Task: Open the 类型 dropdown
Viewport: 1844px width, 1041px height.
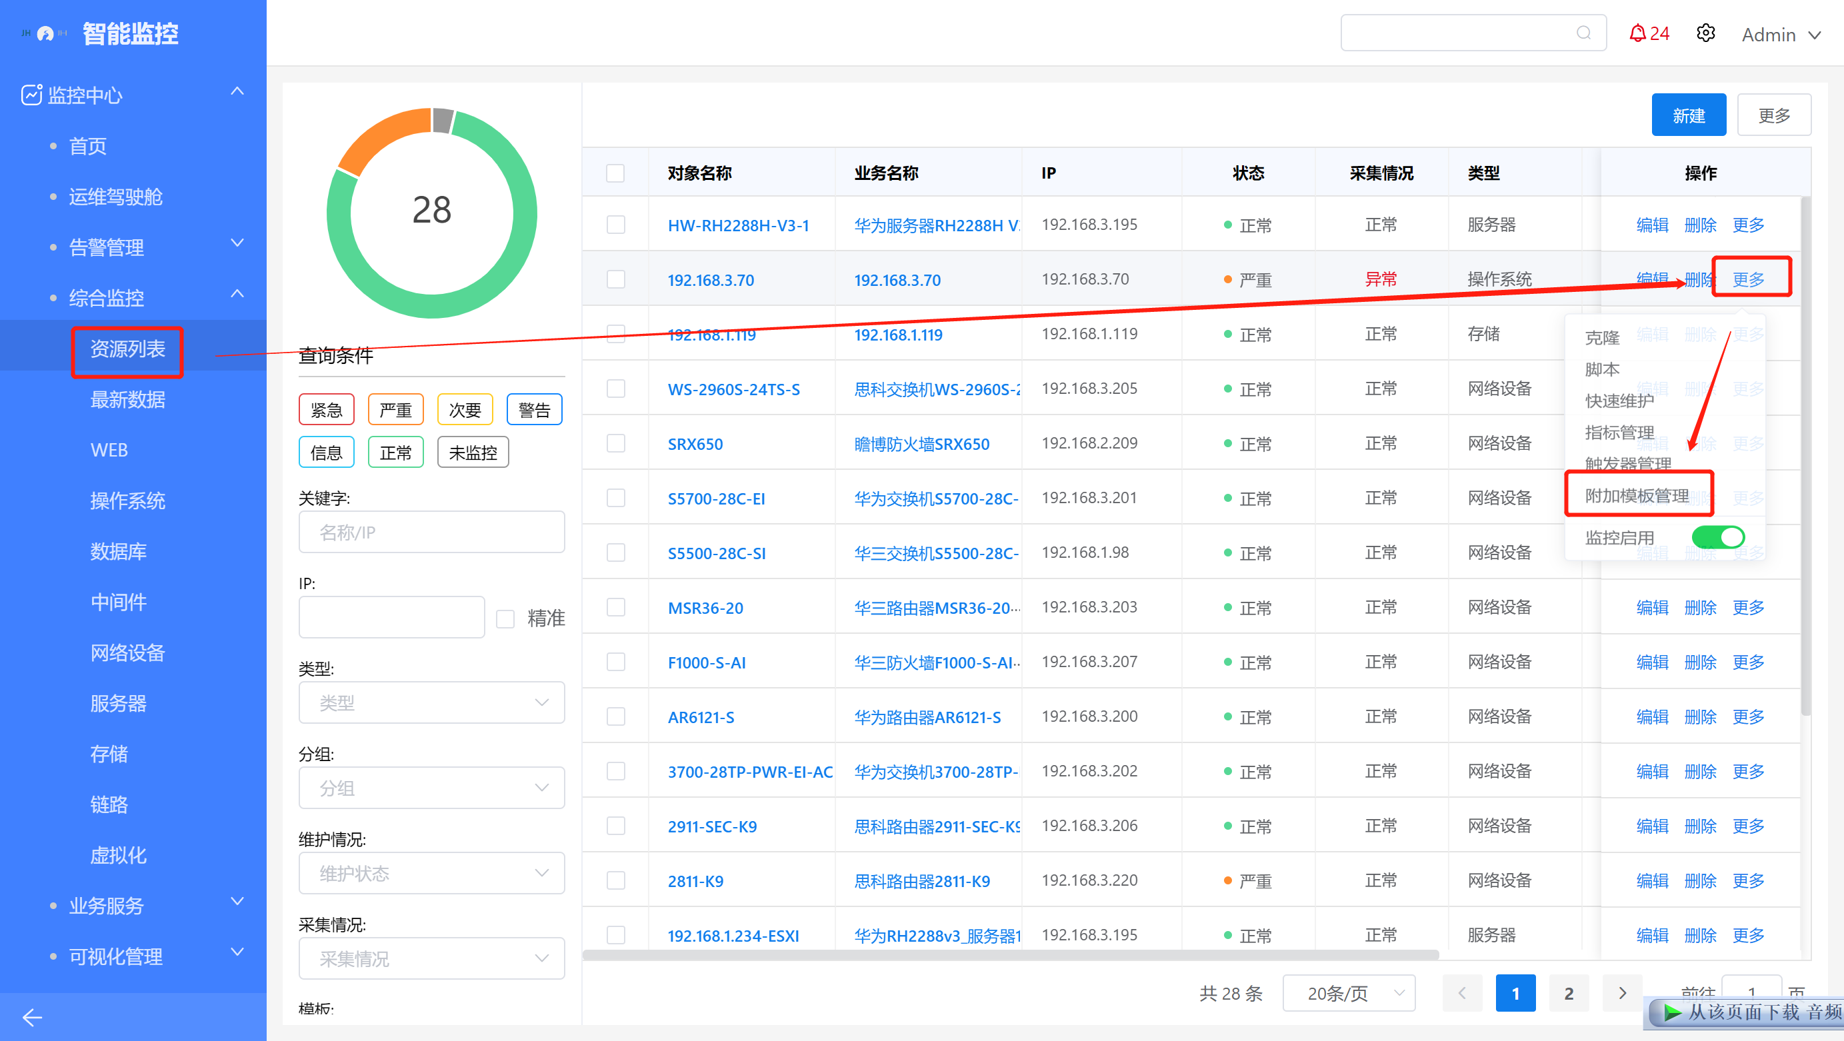Action: pyautogui.click(x=431, y=702)
